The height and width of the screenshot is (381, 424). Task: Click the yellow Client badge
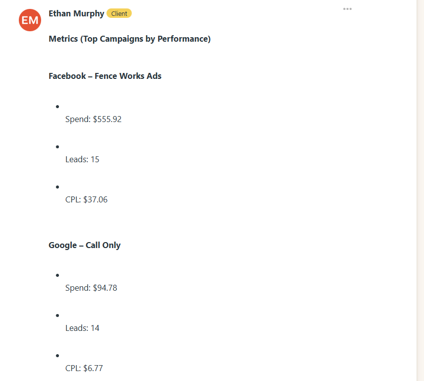coord(119,13)
